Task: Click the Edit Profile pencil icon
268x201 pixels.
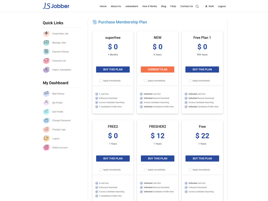Action: coord(46,111)
